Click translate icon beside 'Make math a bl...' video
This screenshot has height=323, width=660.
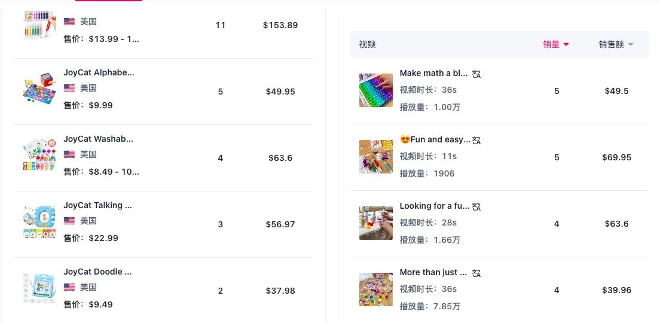tap(476, 74)
